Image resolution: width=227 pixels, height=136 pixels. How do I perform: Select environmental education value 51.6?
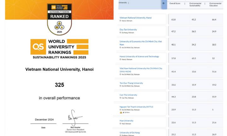click(x=214, y=72)
